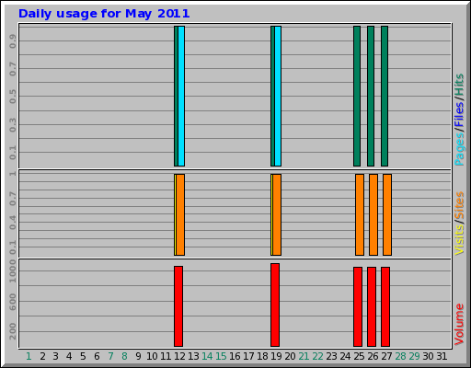This screenshot has width=471, height=368.
Task: Click the 200 value on Volume axis
Action: [13, 331]
